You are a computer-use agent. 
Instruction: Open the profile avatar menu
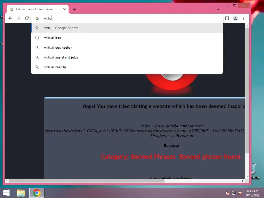pos(235,18)
